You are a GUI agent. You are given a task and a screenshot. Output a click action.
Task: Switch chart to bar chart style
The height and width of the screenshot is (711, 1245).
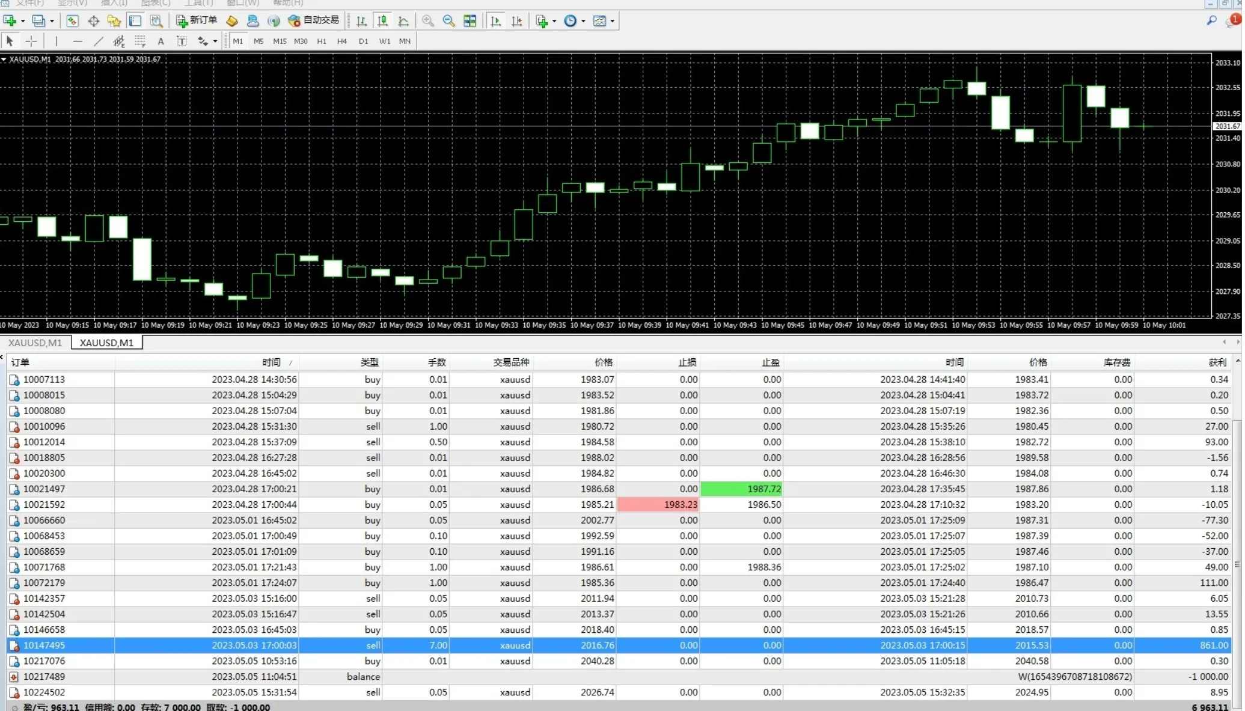point(361,21)
